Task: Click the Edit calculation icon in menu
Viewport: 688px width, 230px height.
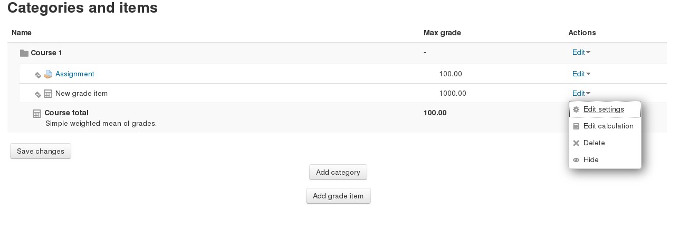Action: click(x=576, y=126)
